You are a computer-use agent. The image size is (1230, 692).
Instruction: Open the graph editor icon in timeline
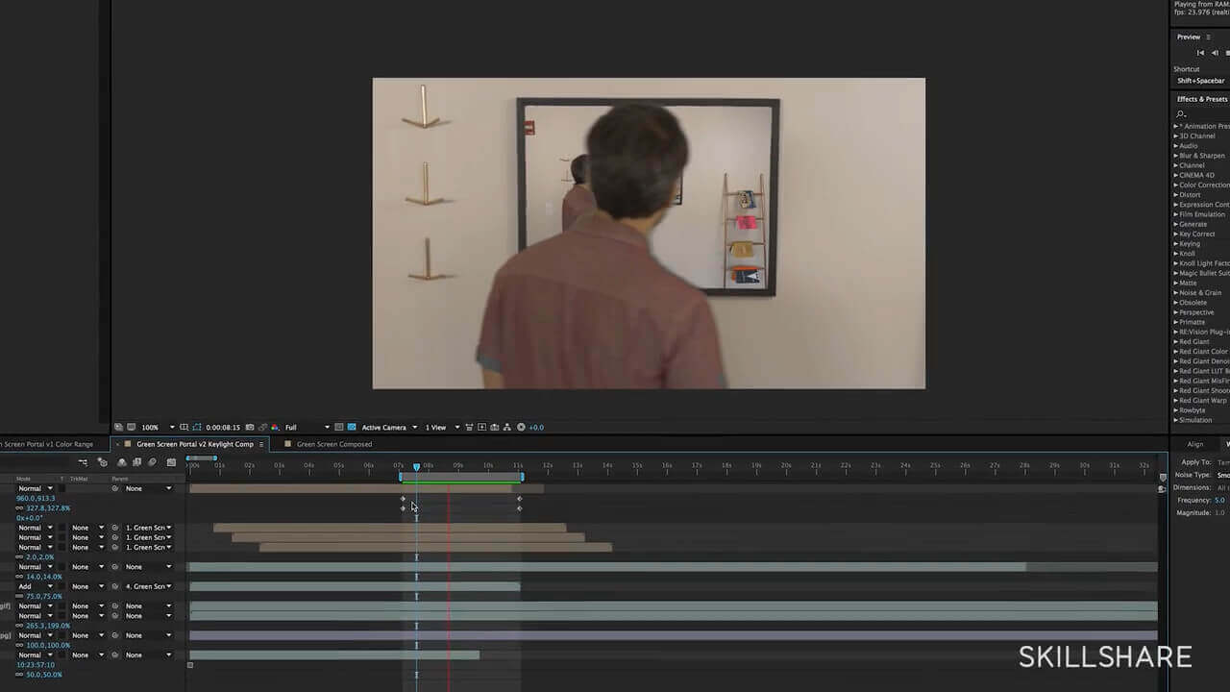pos(171,462)
